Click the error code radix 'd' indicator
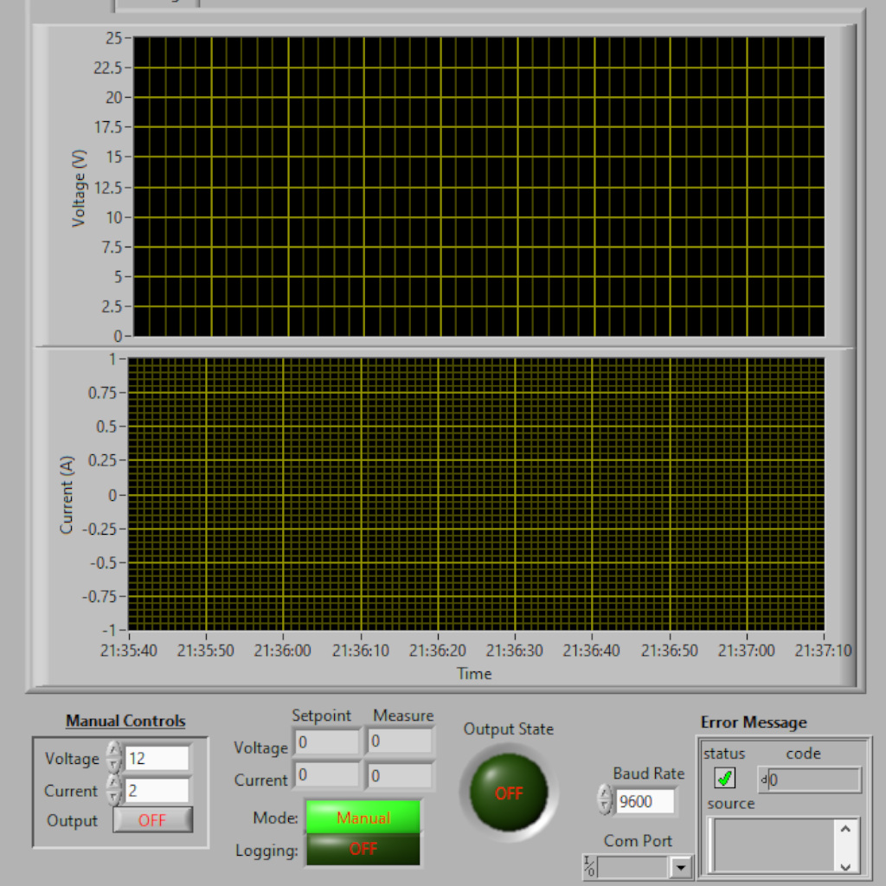The height and width of the screenshot is (886, 886). pyautogui.click(x=763, y=780)
